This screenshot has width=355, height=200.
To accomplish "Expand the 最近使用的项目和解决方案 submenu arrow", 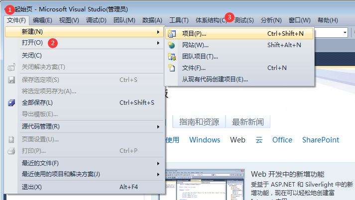I will click(x=158, y=175).
